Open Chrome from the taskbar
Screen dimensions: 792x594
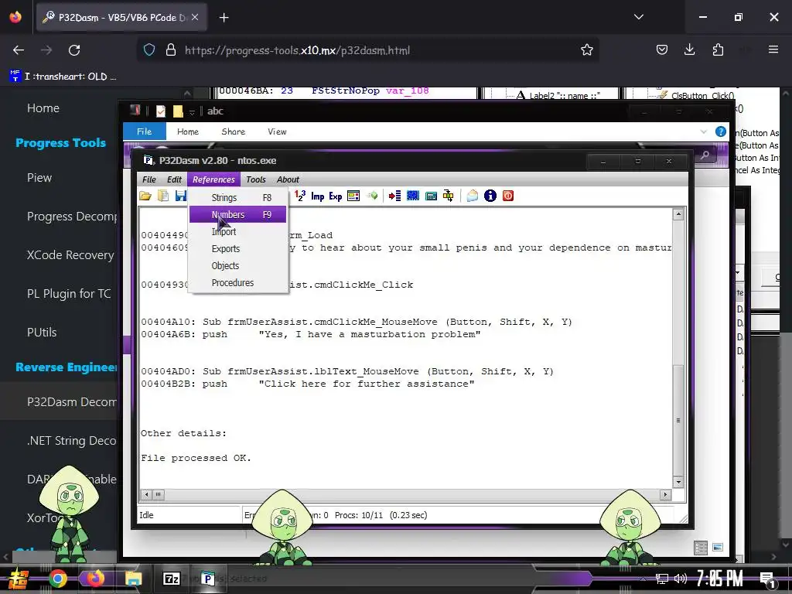tap(57, 579)
